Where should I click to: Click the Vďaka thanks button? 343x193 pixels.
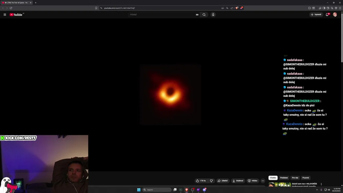(x=252, y=181)
